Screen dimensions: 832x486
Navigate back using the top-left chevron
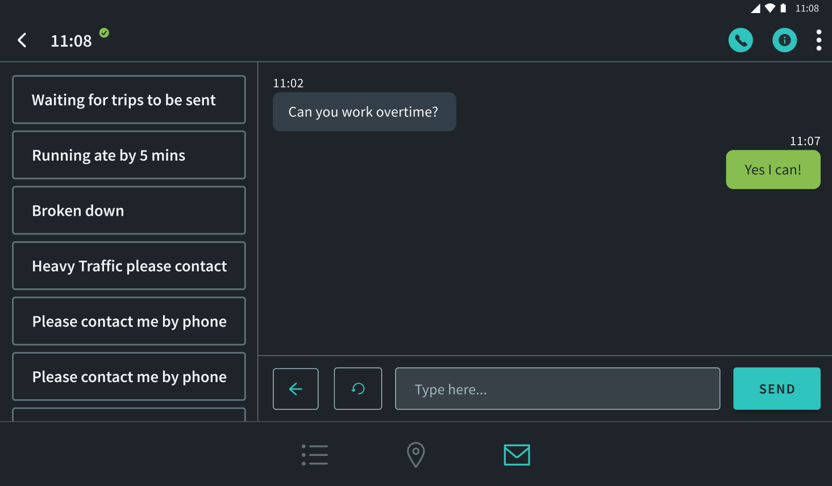click(22, 40)
